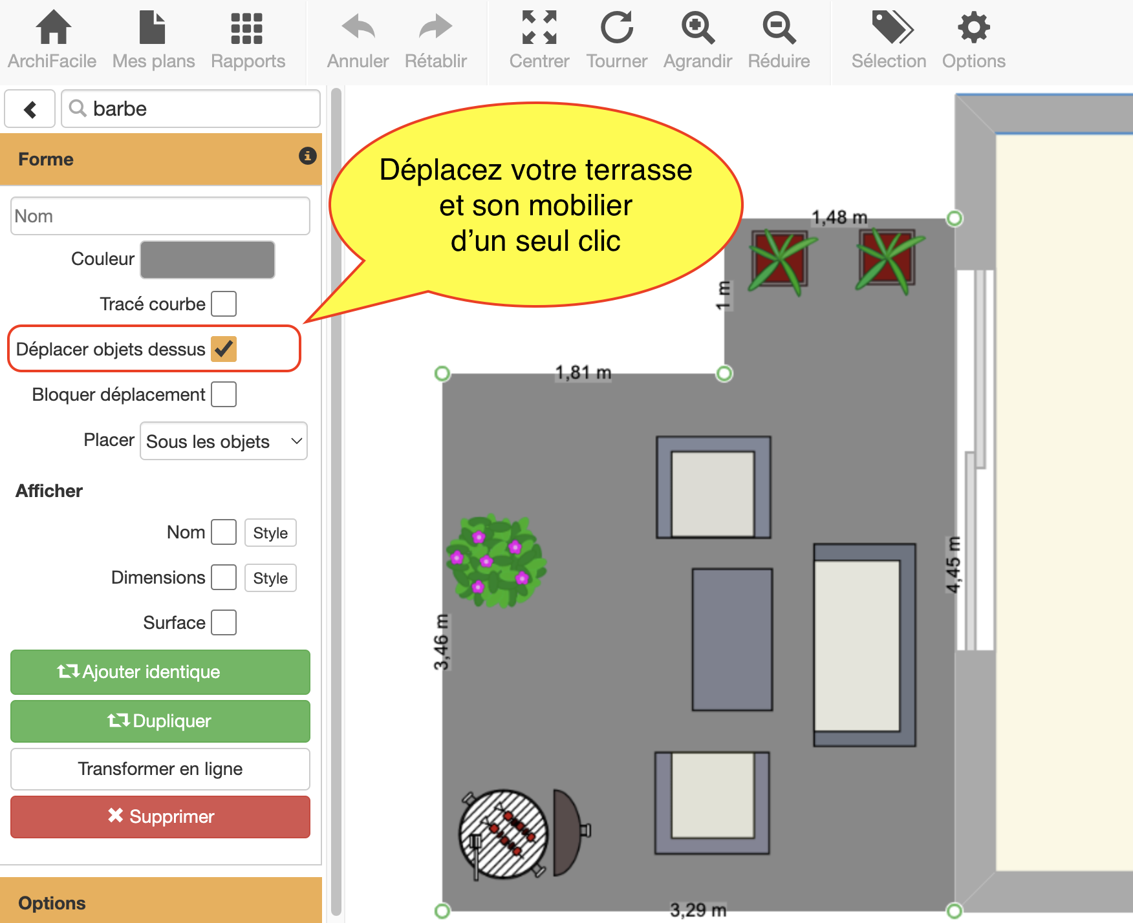Enable the Tracé courbe checkbox
This screenshot has width=1133, height=923.
(x=224, y=304)
